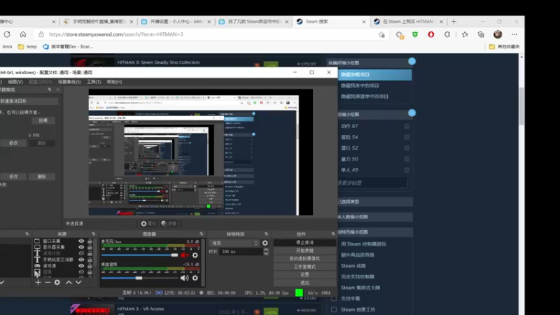Toggle visibility of 窗口采集 source
The width and height of the screenshot is (560, 315).
point(81,241)
